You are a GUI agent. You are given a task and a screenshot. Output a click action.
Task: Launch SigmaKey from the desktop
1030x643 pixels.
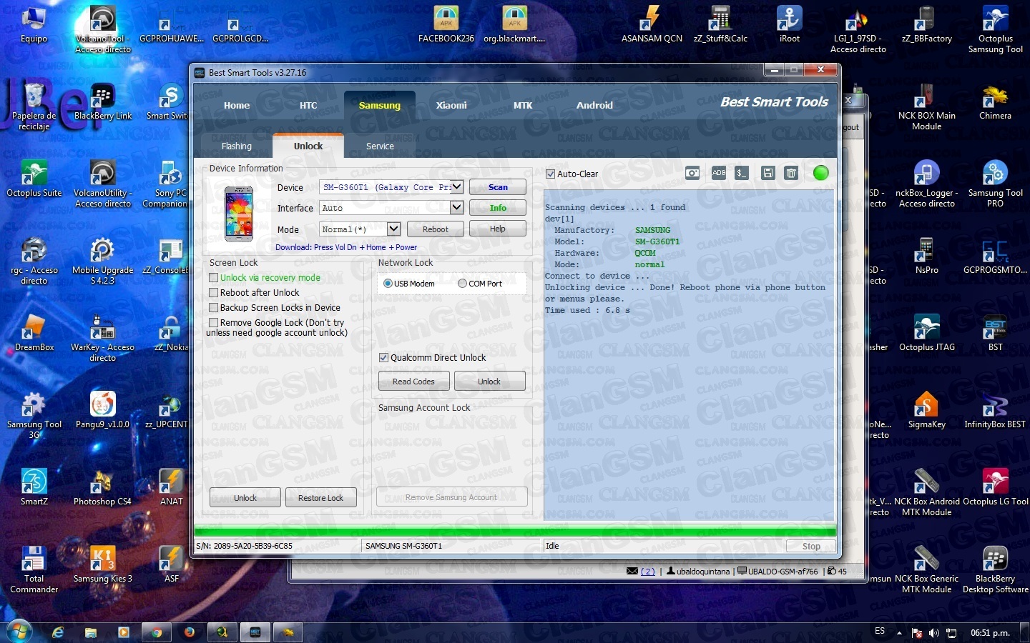926,411
